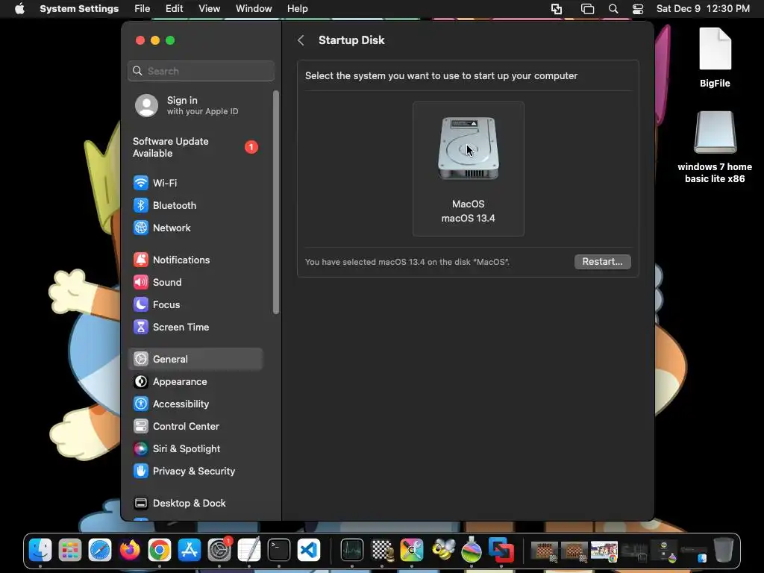Open VMware Fusion from the Dock
This screenshot has width=764, height=573.
pyautogui.click(x=501, y=551)
